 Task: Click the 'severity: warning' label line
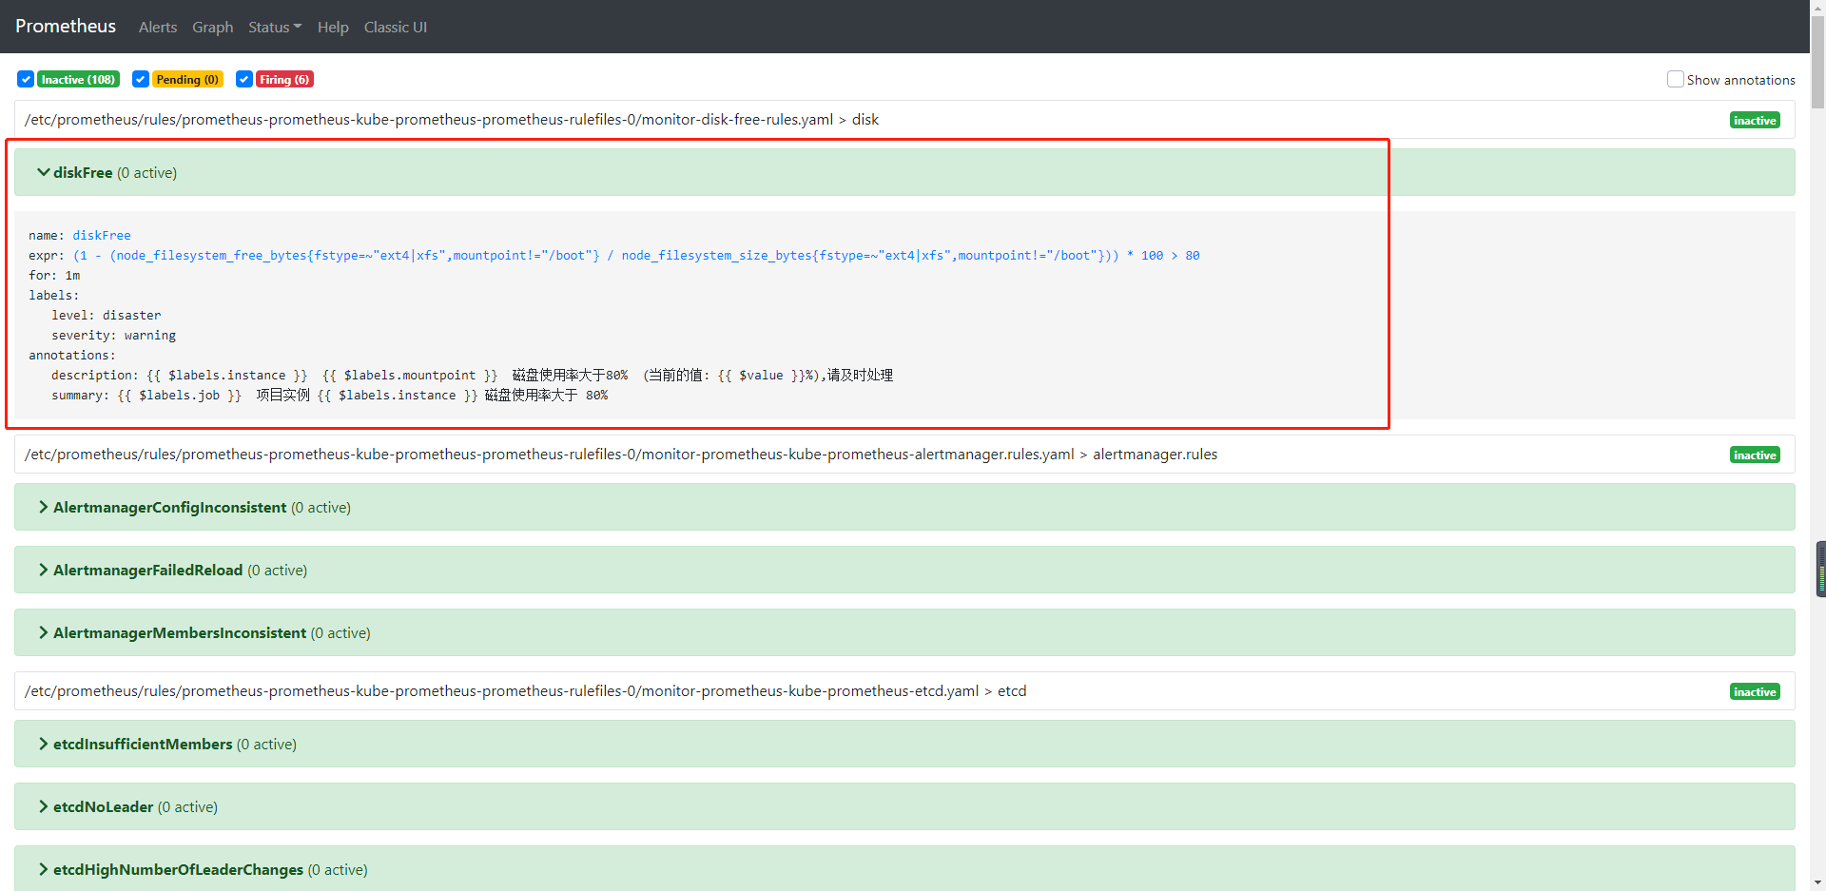point(113,335)
